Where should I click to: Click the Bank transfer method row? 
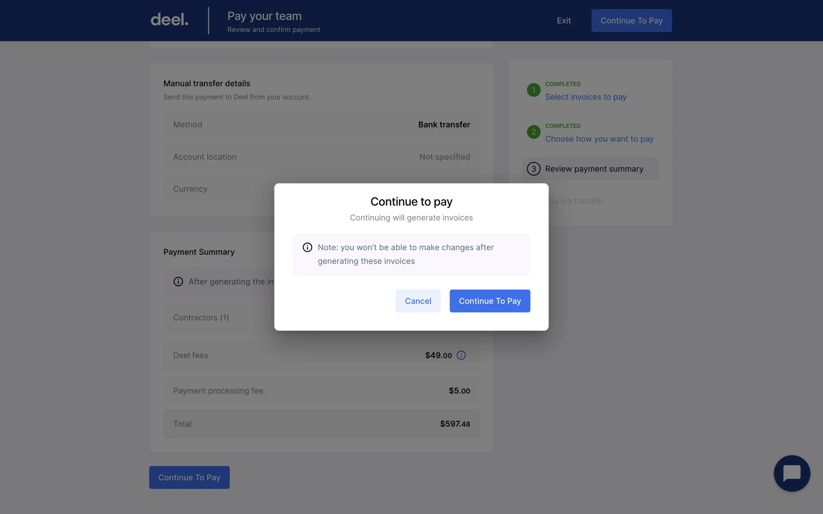(321, 125)
